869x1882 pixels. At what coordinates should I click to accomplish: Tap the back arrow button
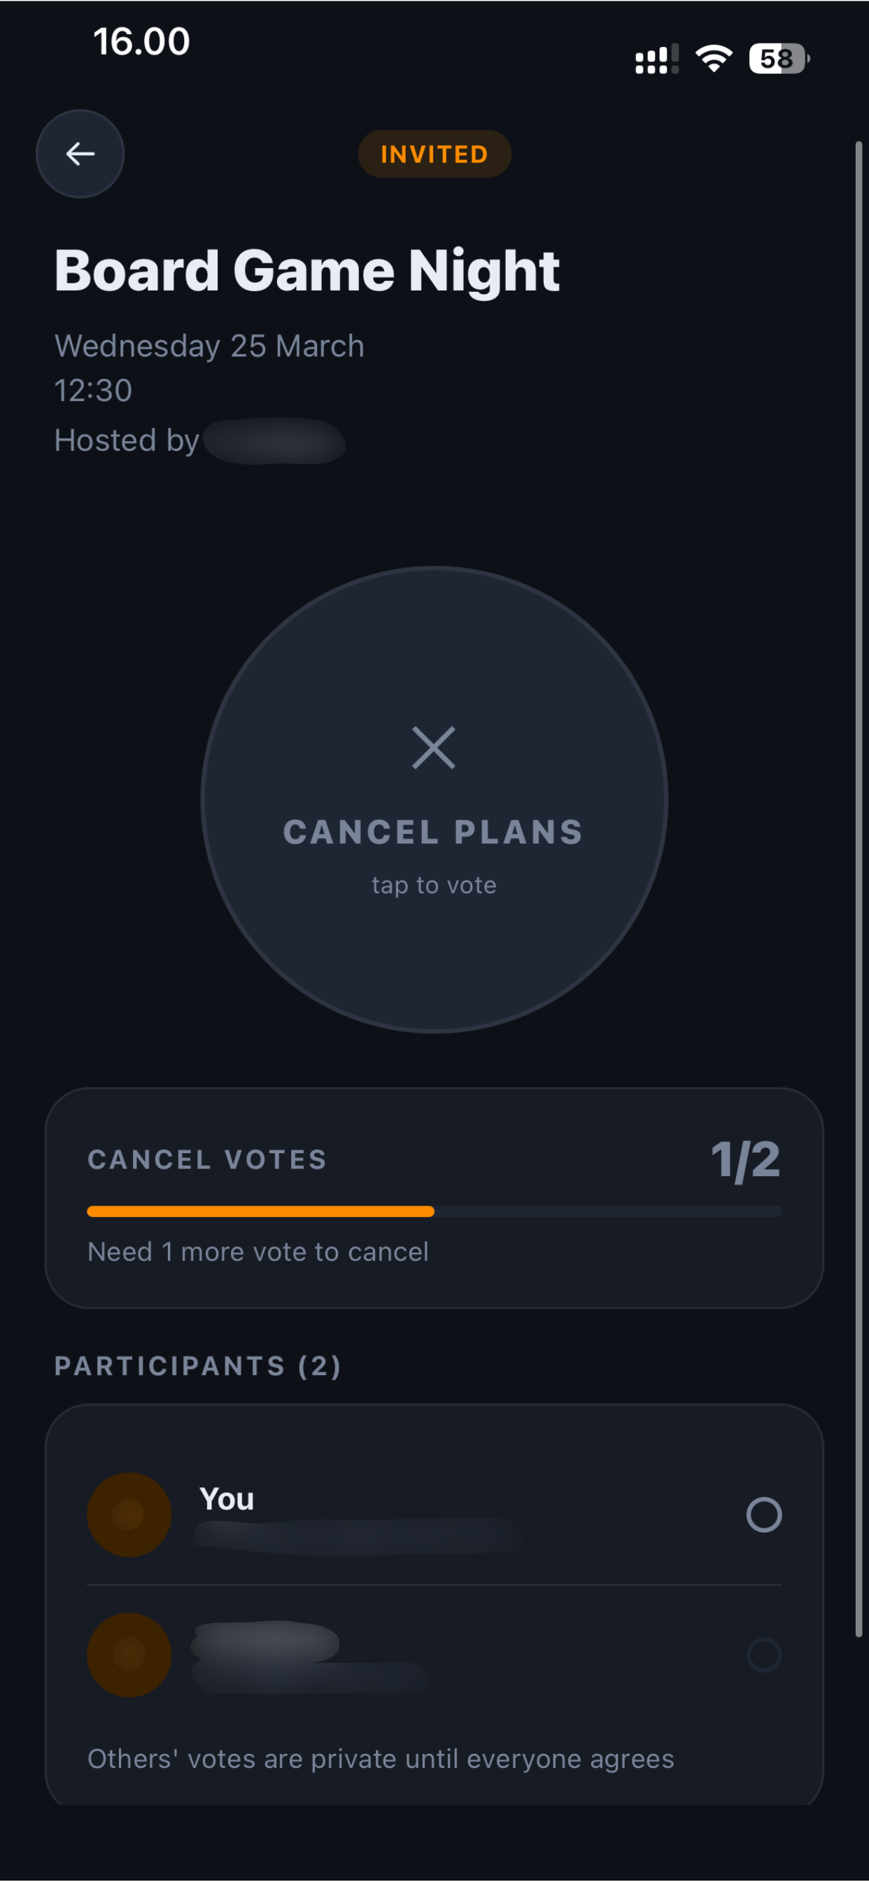[x=80, y=154]
